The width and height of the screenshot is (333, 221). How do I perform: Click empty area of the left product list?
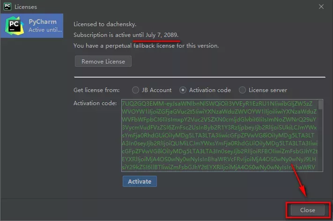point(31,117)
